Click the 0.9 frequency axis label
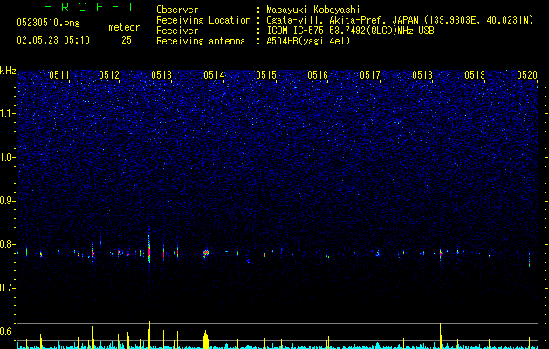The width and height of the screenshot is (549, 349). click(x=8, y=201)
